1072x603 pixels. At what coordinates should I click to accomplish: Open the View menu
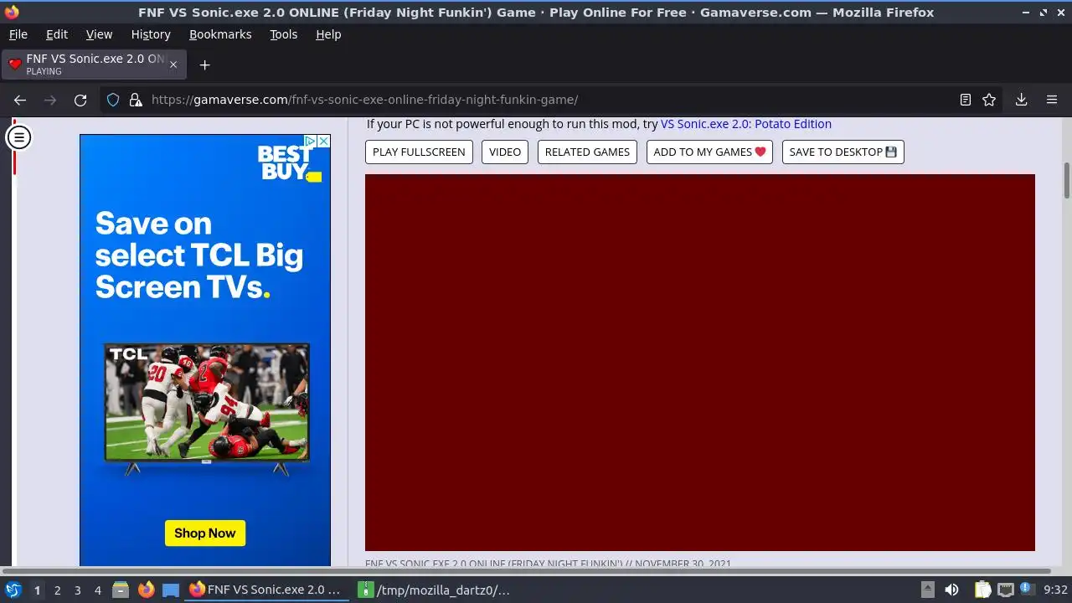(x=99, y=34)
